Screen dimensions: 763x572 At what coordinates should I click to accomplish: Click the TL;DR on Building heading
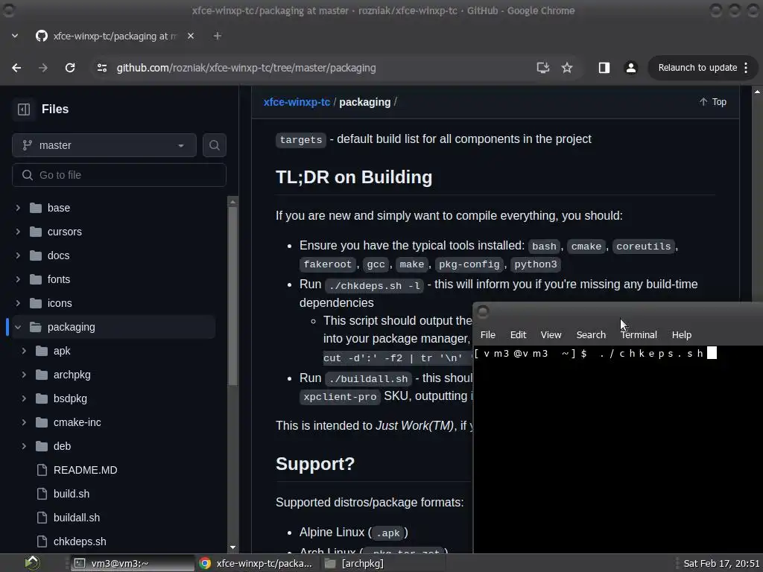354,177
